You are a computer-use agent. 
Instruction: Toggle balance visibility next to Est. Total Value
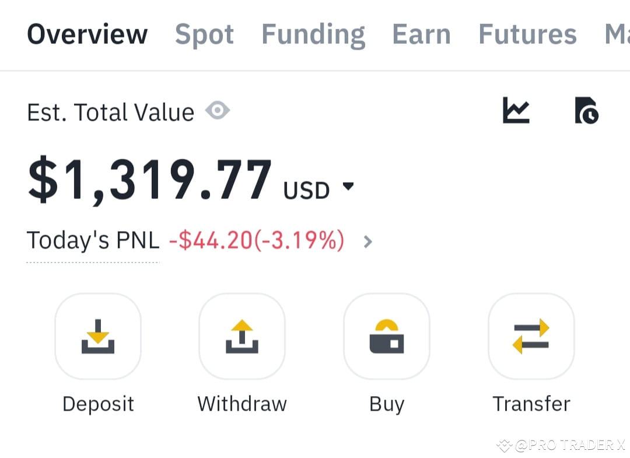pos(218,110)
